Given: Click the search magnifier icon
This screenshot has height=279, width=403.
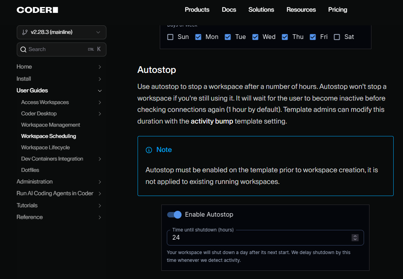Looking at the screenshot, I should point(23,49).
